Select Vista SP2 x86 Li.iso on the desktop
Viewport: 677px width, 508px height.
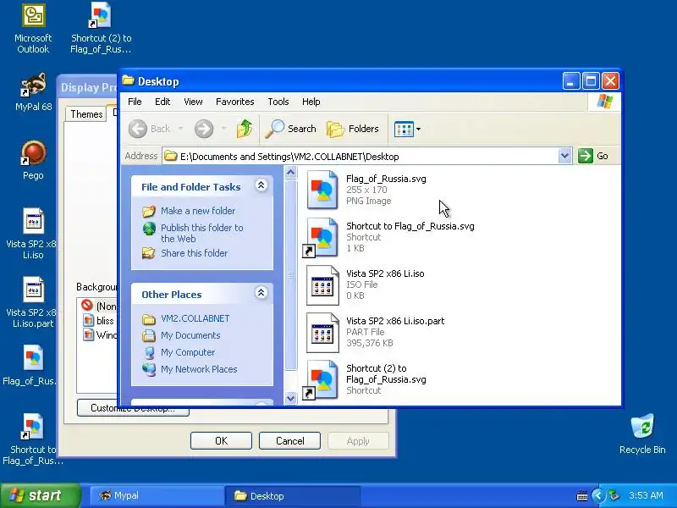(32, 234)
